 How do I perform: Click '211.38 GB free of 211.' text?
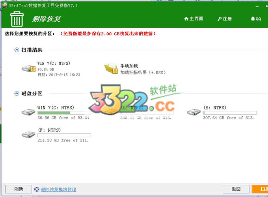(63, 140)
